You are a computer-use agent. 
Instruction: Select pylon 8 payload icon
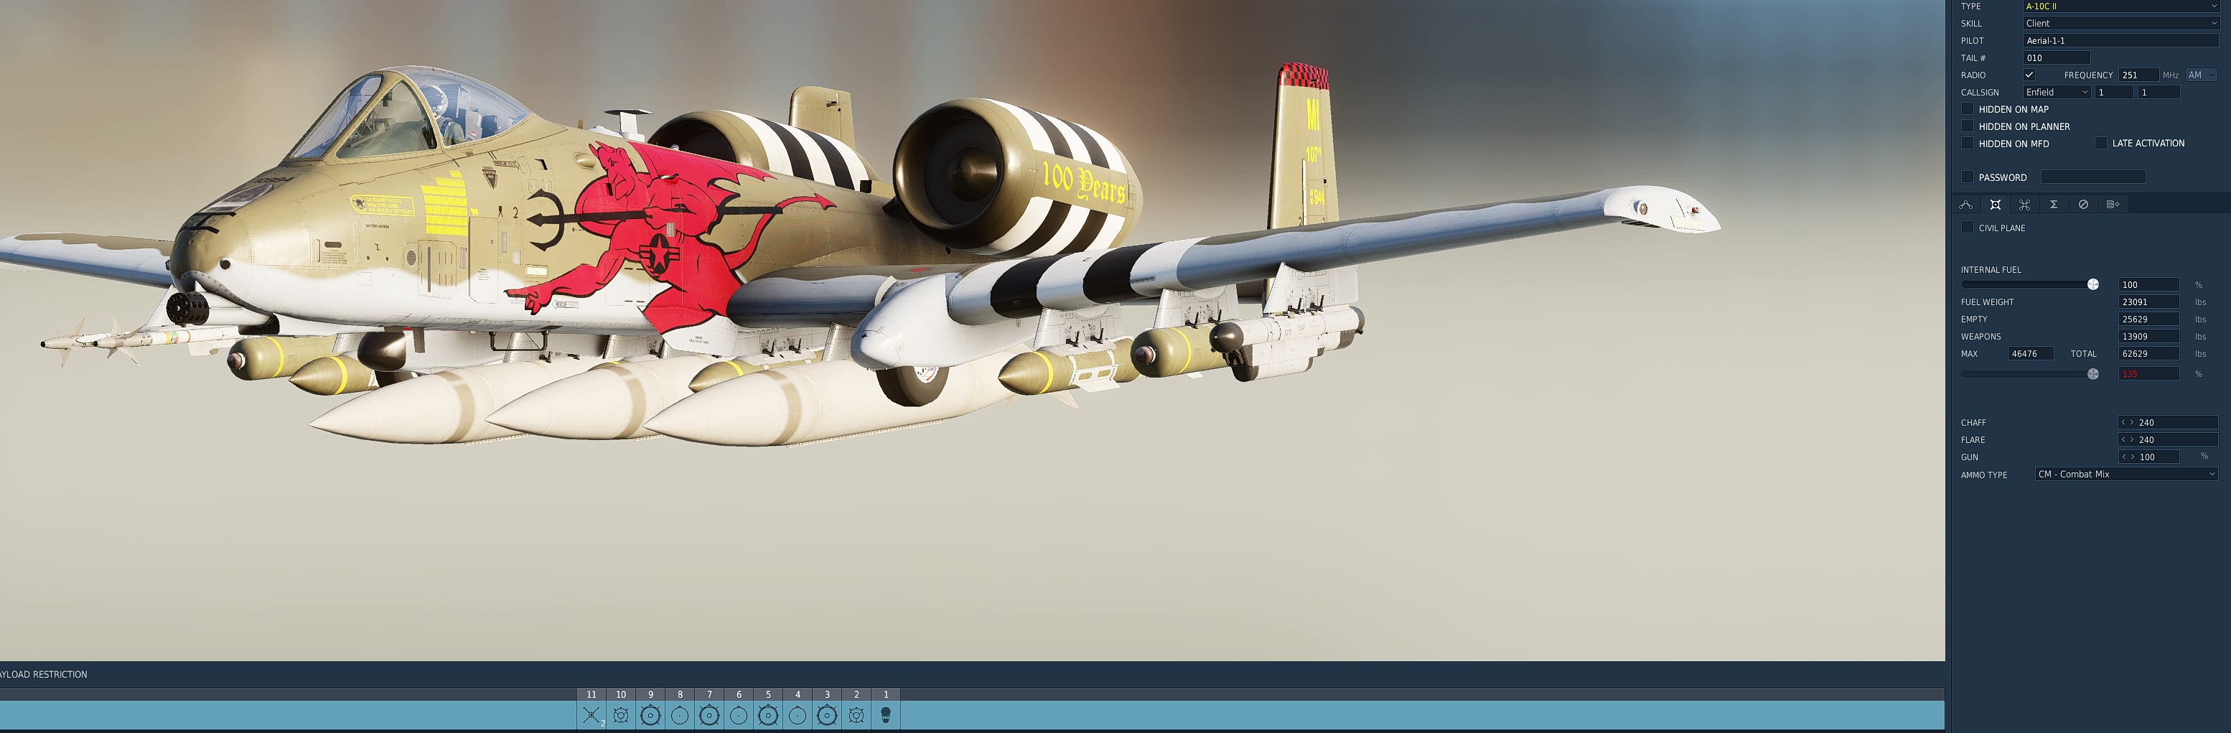(680, 716)
